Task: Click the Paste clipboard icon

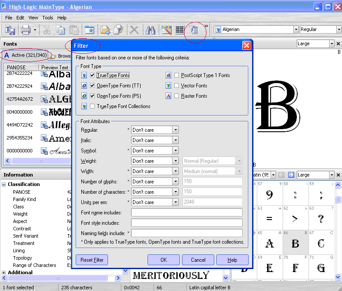Action: click(74, 30)
